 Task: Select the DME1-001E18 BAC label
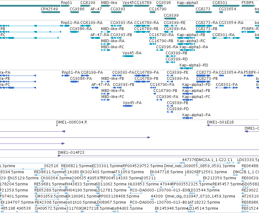[220, 122]
